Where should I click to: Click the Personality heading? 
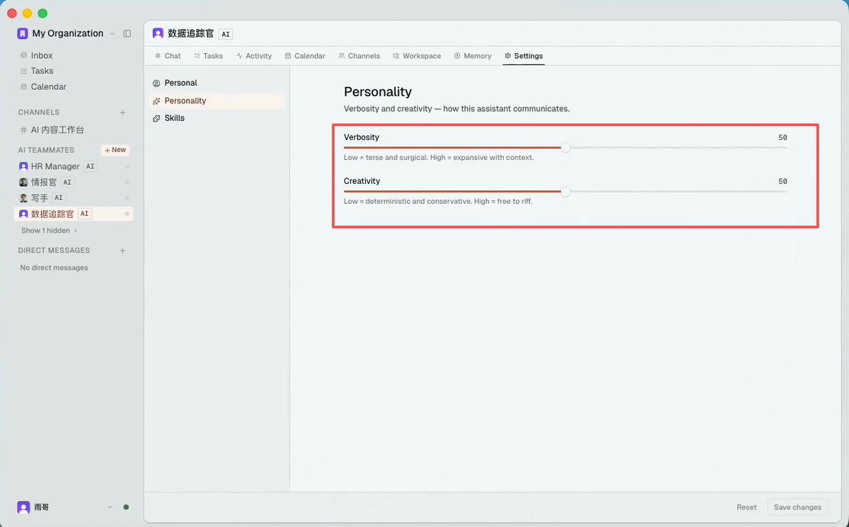(x=378, y=92)
